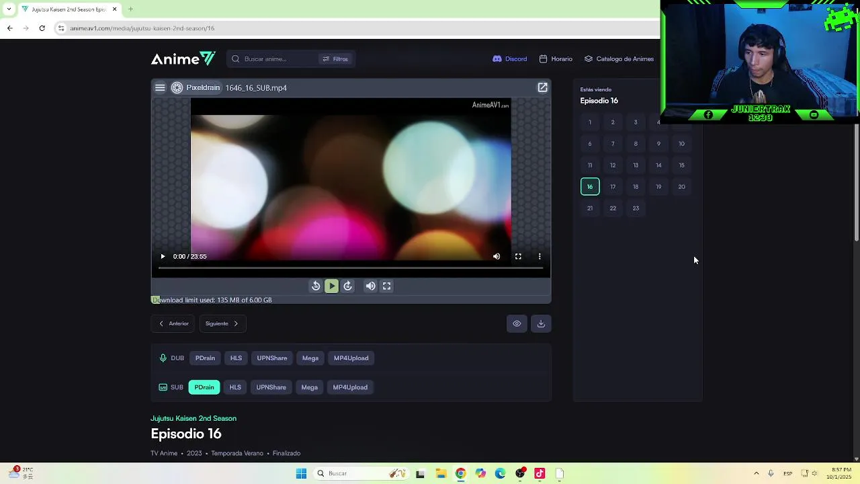Open Catalogo de Animes
This screenshot has height=484, width=860.
pyautogui.click(x=619, y=59)
